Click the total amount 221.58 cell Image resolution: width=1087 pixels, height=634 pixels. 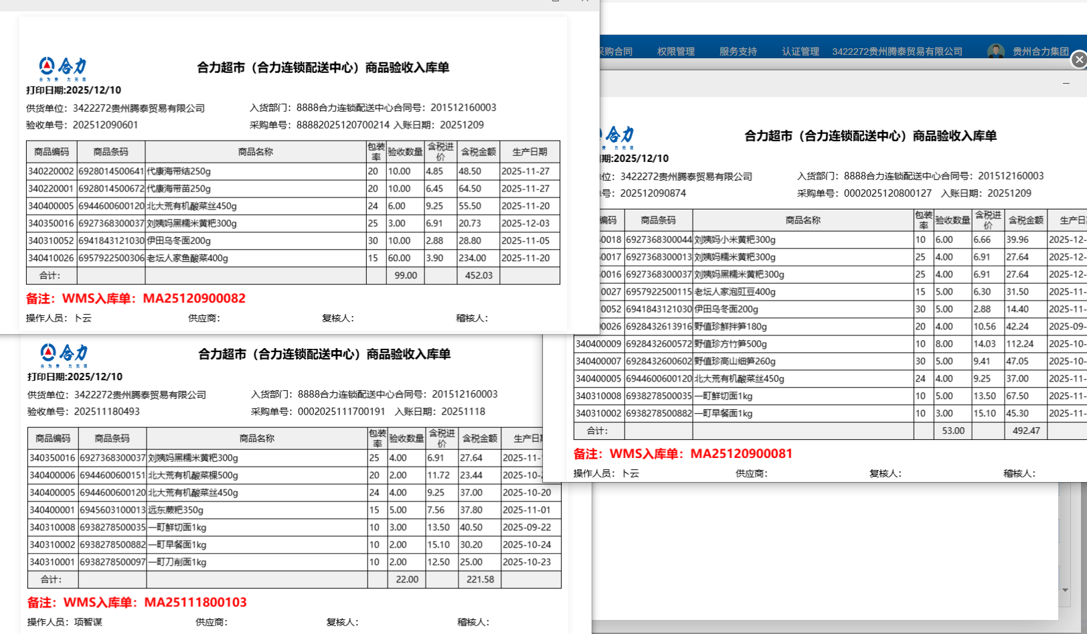pos(480,580)
